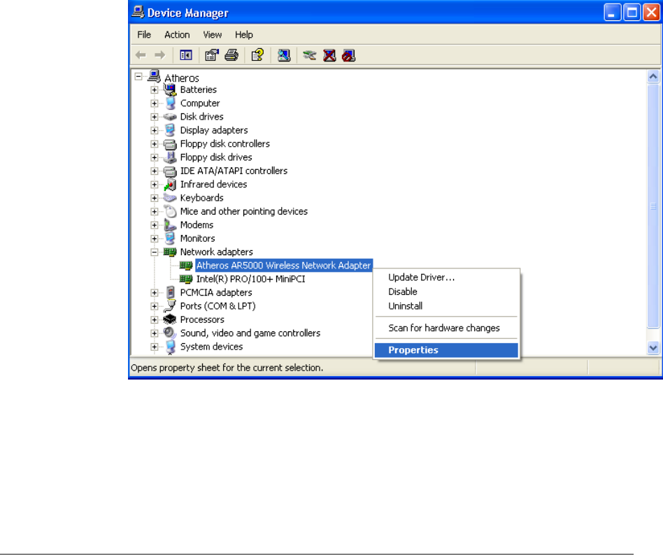Viewport: 663px width, 555px height.
Task: Click the Forward arrow toolbar icon
Action: tap(160, 55)
